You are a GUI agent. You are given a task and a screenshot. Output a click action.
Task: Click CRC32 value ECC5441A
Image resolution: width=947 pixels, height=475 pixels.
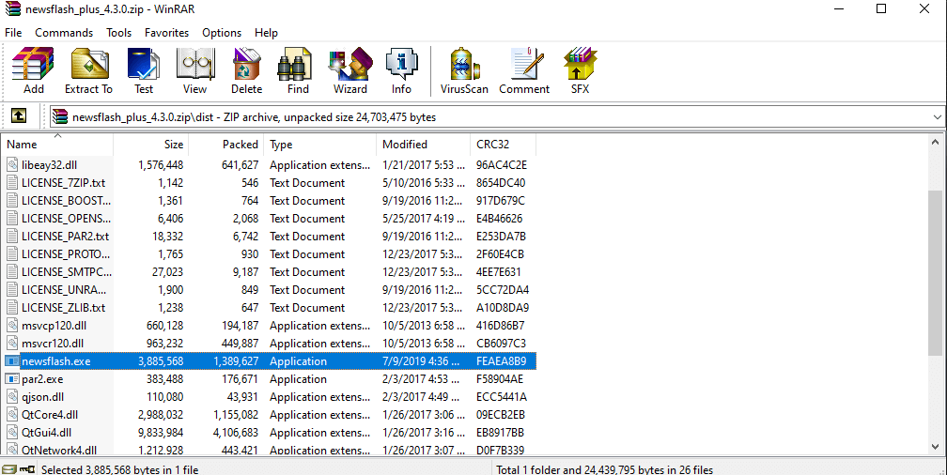502,397
